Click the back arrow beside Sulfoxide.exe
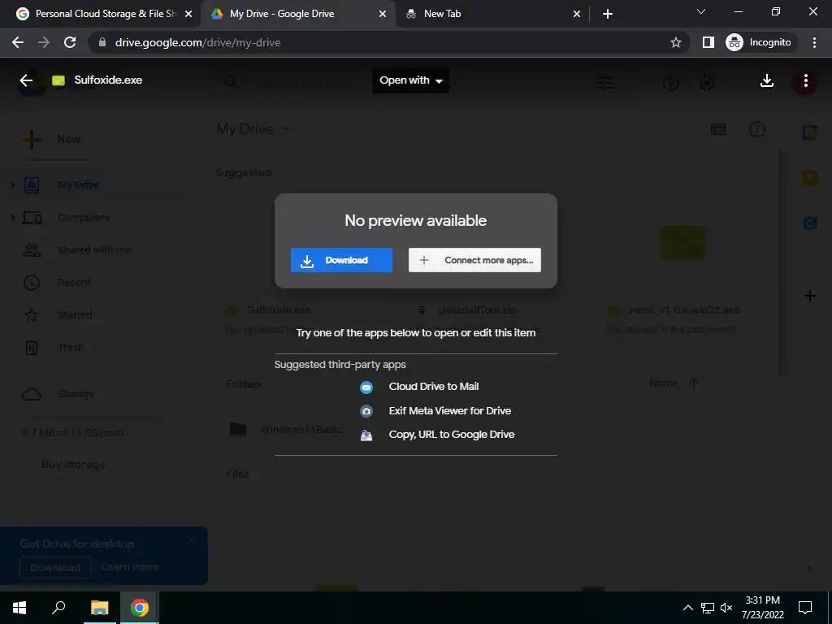This screenshot has width=832, height=624. click(26, 80)
